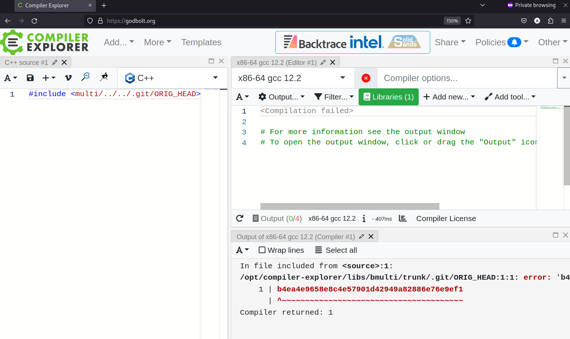Open the Libraries panel button

pyautogui.click(x=388, y=97)
